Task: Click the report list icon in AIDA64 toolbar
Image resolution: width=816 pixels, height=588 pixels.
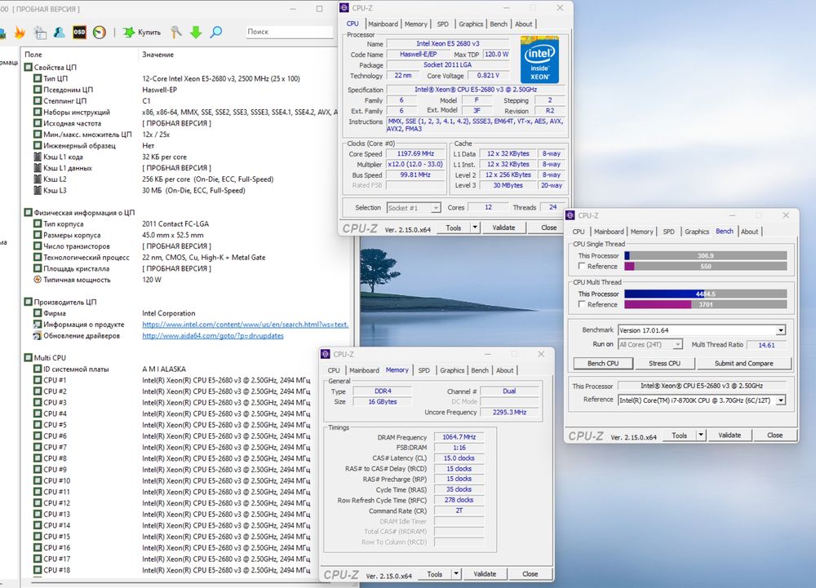Action: pyautogui.click(x=40, y=33)
